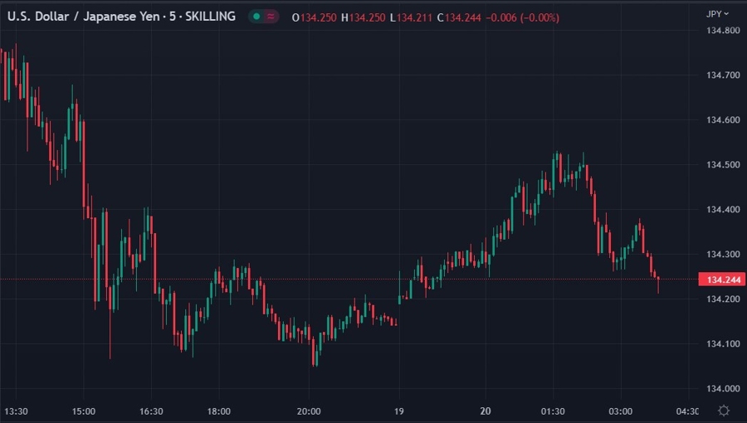747x423 pixels.
Task: Click the 04:30 time axis label
Action: click(x=687, y=411)
